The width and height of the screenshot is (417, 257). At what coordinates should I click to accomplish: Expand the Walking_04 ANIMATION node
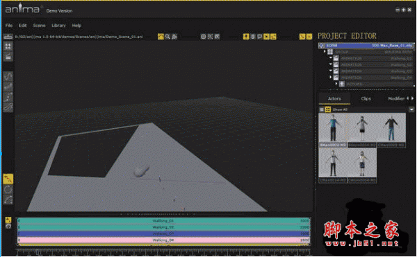click(331, 78)
